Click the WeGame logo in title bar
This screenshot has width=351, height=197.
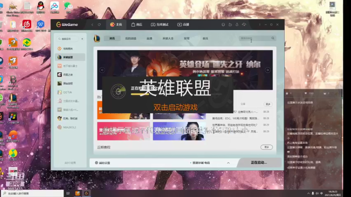(67, 25)
